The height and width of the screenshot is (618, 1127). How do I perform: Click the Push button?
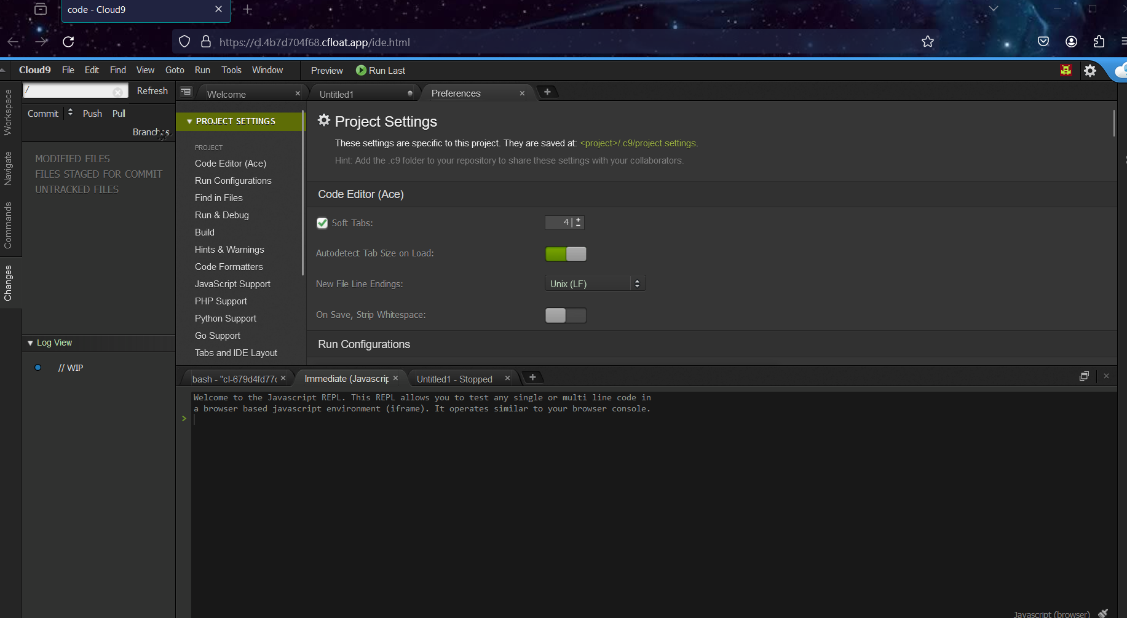pos(92,113)
